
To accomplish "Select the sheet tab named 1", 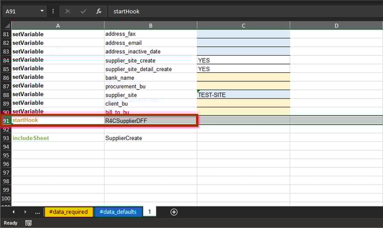I will [150, 212].
